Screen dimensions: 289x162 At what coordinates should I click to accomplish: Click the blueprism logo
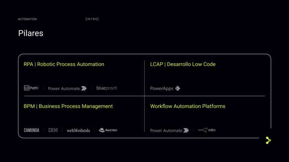pyautogui.click(x=107, y=88)
